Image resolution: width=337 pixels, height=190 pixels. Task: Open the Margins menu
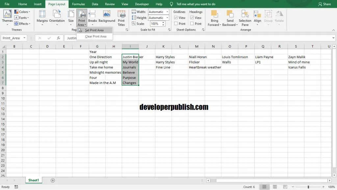coord(42,18)
